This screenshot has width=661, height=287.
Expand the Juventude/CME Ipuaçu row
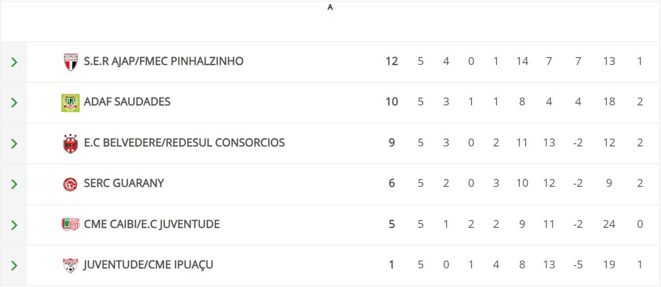[14, 266]
